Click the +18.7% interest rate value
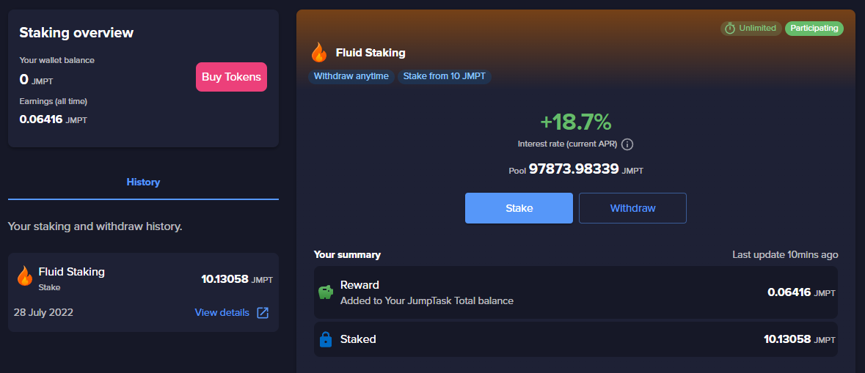Screen dimensions: 865x373 575,122
